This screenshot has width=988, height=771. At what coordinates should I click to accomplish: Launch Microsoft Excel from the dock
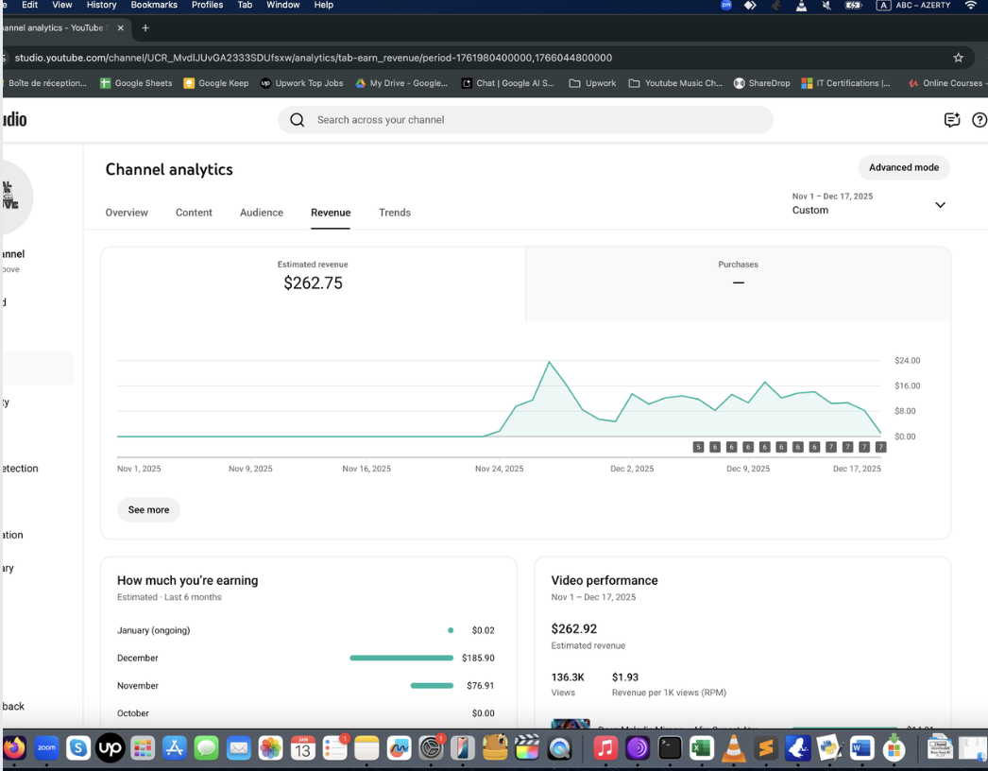[x=701, y=748]
